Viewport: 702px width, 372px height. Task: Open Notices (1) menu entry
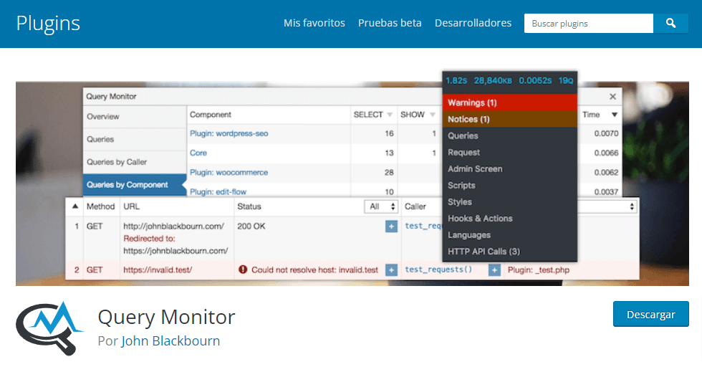[509, 119]
